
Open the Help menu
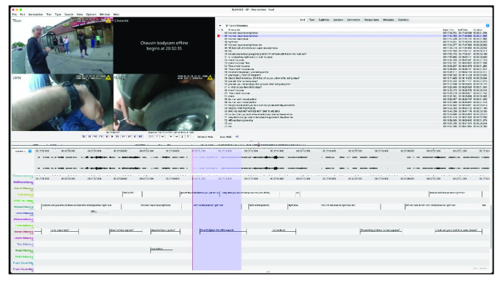[116, 15]
